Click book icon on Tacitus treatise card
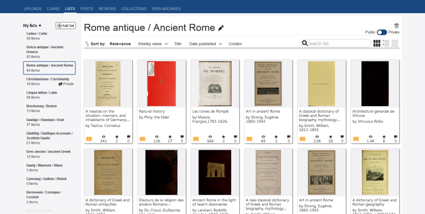The image size is (425, 214). pyautogui.click(x=89, y=139)
